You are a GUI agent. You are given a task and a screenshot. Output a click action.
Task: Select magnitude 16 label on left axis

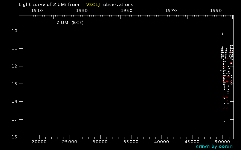14,137
